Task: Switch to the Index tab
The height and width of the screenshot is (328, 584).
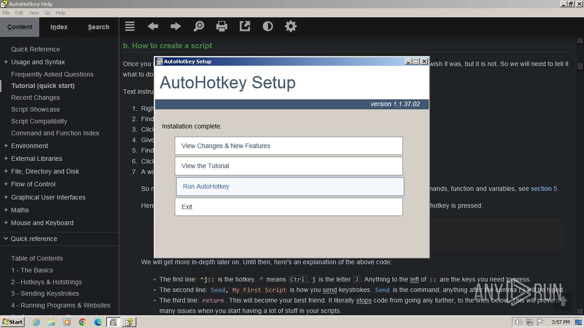Action: [x=59, y=27]
